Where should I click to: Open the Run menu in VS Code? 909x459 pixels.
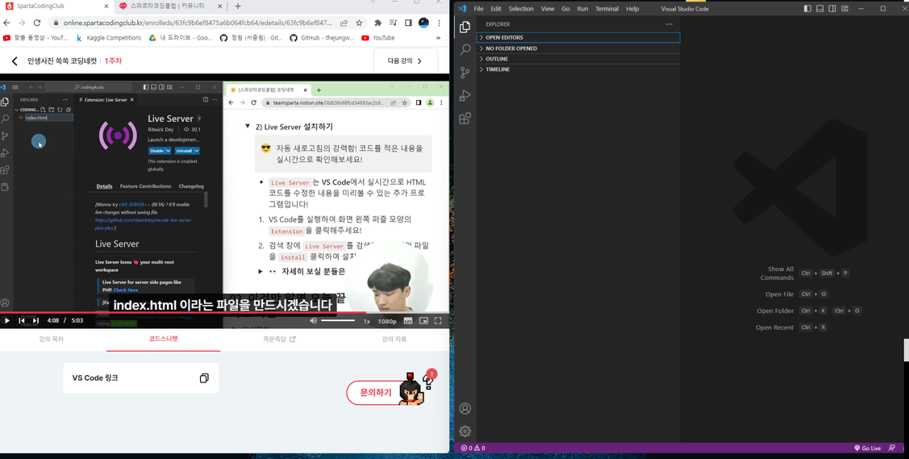[582, 9]
